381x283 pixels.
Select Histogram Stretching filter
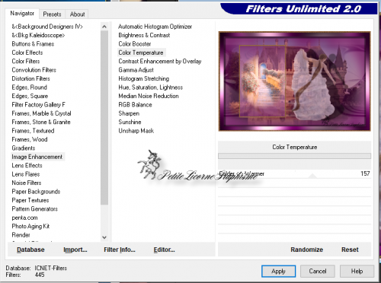[144, 78]
